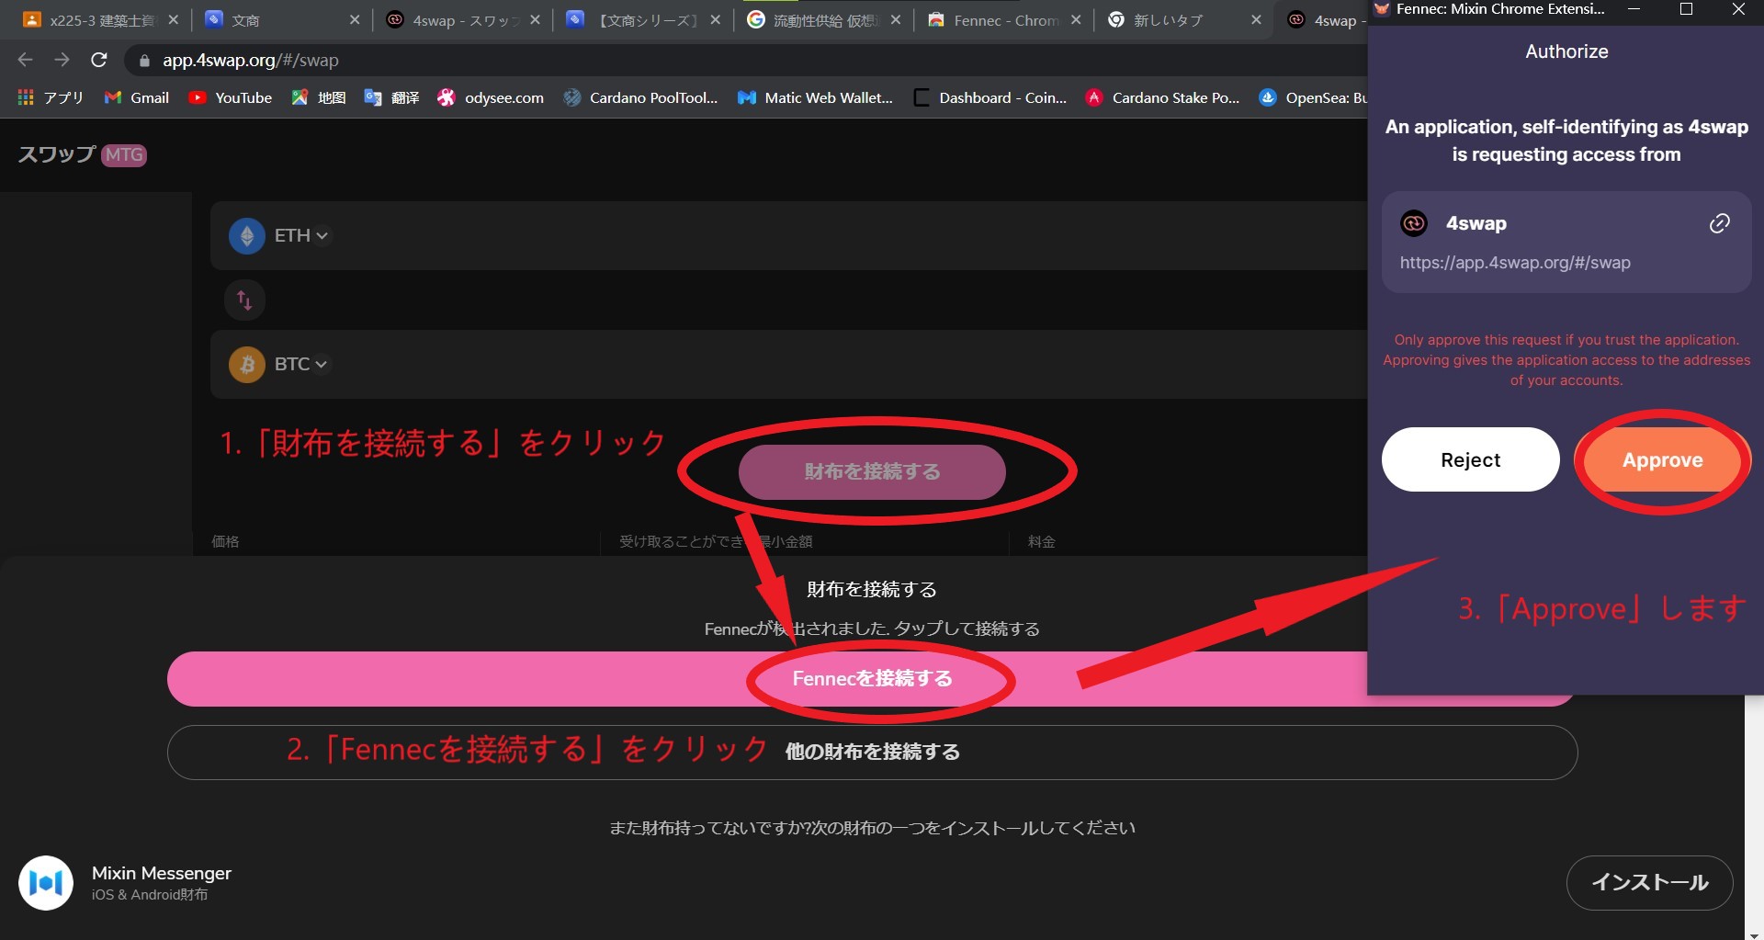Click the link icon in 4swap card
1764x940 pixels.
click(x=1719, y=223)
